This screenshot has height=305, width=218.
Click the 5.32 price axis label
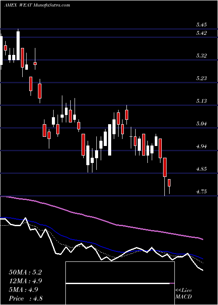[201, 56]
